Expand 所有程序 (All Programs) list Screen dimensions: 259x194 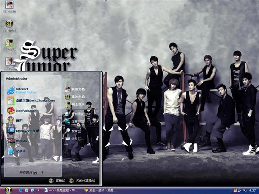[32, 173]
